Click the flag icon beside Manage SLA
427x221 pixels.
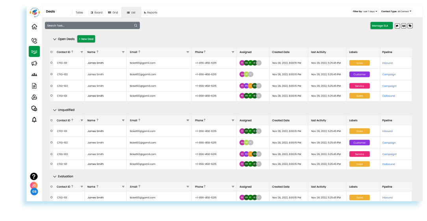(397, 26)
